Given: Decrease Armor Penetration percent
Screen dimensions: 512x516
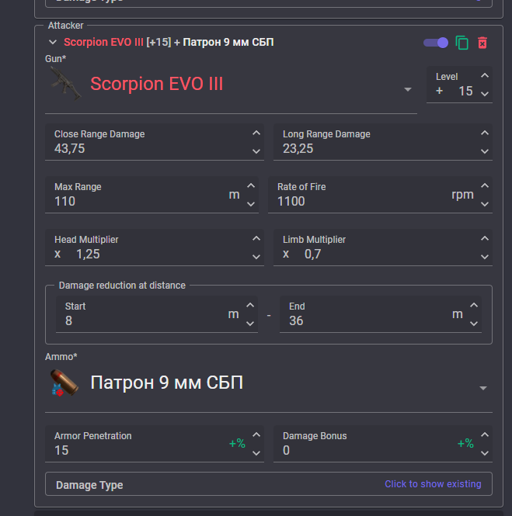Looking at the screenshot, I should [256, 453].
